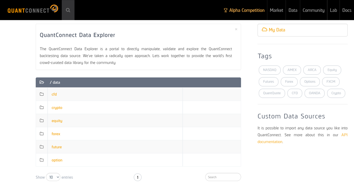Click the trophy icon for Alpha Competition
Image resolution: width=354 pixels, height=185 pixels.
(x=226, y=10)
